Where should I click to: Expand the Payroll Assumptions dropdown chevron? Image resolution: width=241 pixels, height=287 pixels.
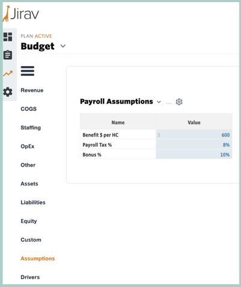(159, 102)
